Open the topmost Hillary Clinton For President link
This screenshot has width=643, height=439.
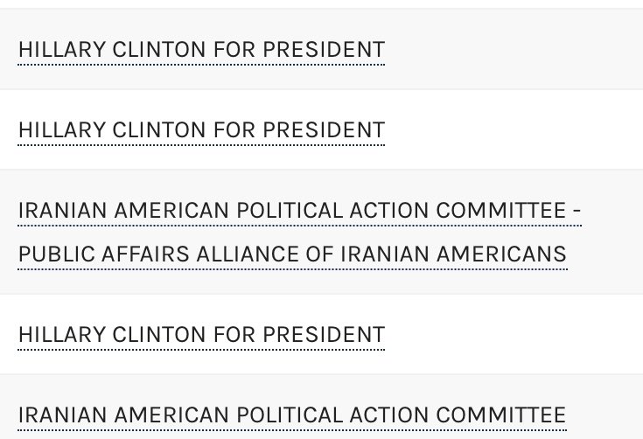201,50
